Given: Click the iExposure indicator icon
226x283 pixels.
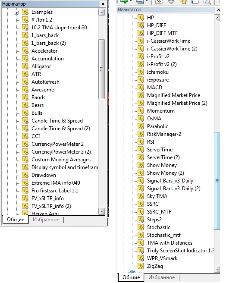Looking at the screenshot, I should (141, 79).
